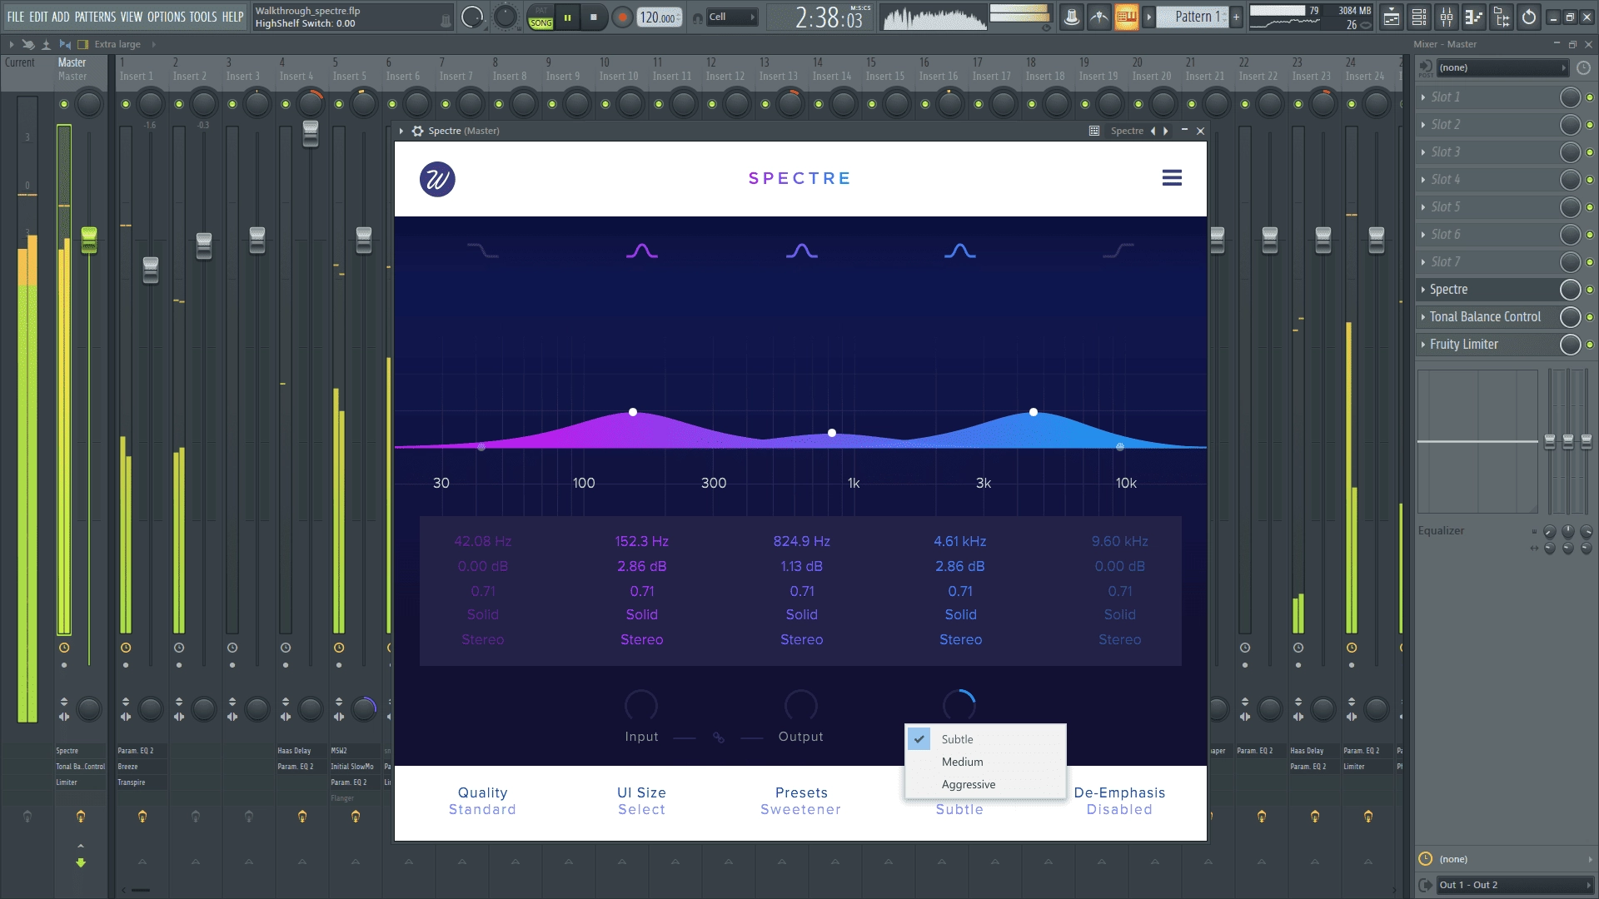This screenshot has width=1599, height=899.
Task: Click the record button
Action: click(x=622, y=17)
